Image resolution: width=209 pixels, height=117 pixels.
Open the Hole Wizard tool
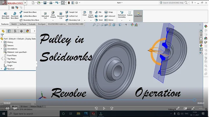[53, 14]
